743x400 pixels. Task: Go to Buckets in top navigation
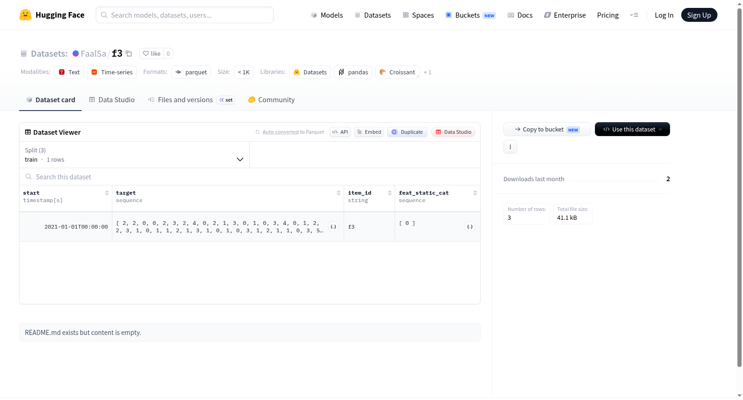(470, 15)
